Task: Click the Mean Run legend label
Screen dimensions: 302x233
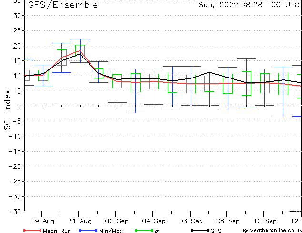Action: [x=57, y=231]
